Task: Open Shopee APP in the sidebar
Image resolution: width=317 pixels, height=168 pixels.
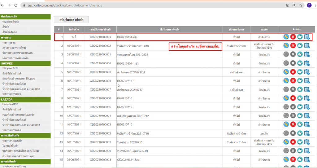Action: (10, 68)
